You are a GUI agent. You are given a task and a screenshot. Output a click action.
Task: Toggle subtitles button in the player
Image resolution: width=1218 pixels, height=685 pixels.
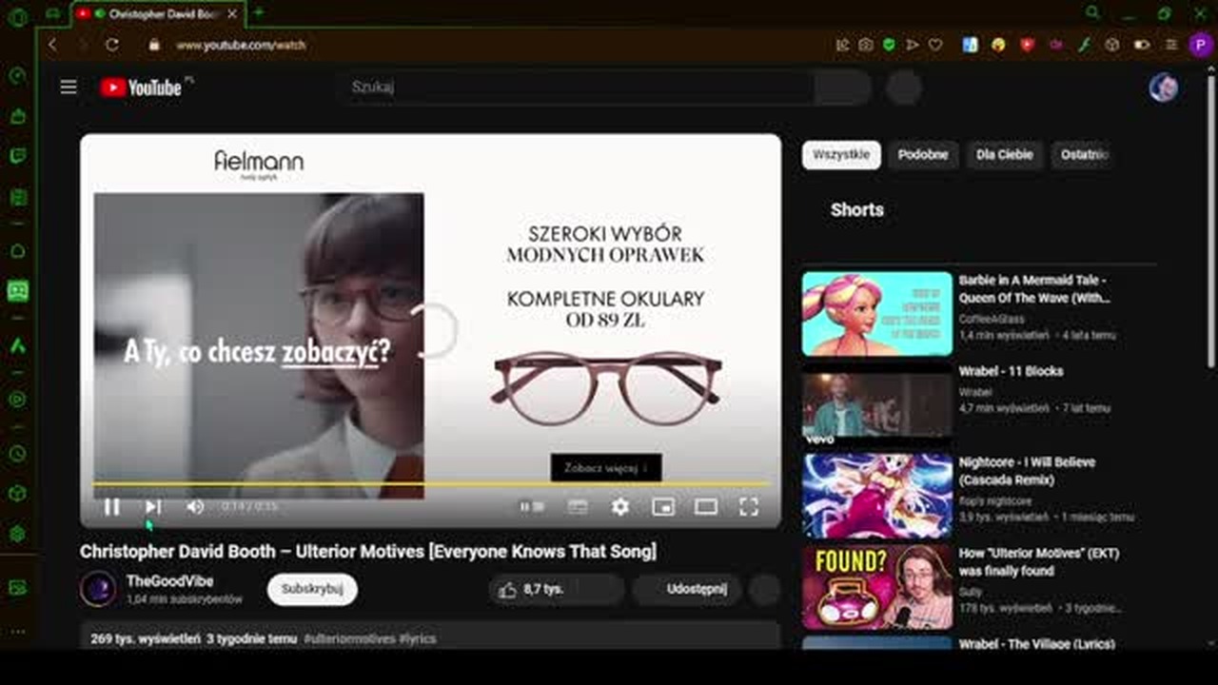578,507
